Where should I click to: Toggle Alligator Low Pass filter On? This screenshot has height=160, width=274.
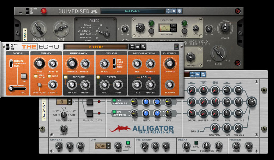click(114, 112)
